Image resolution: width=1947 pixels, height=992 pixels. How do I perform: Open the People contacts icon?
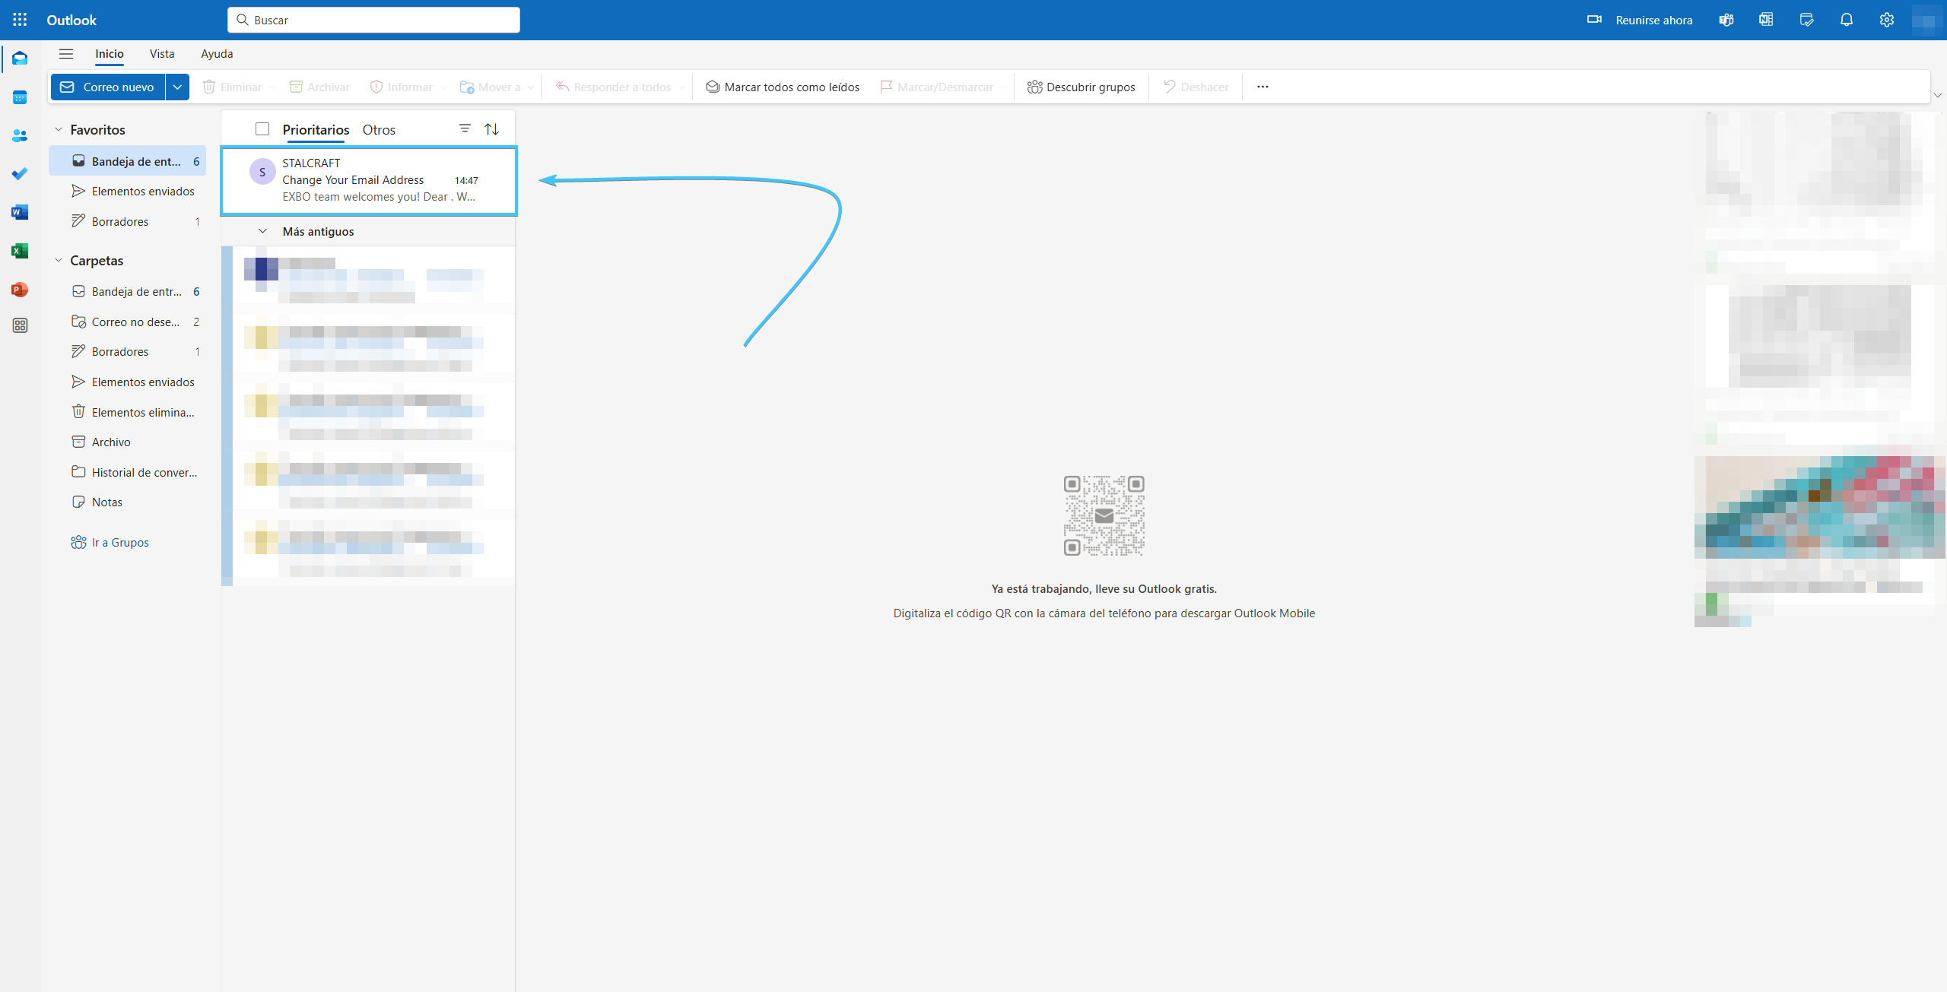[20, 136]
